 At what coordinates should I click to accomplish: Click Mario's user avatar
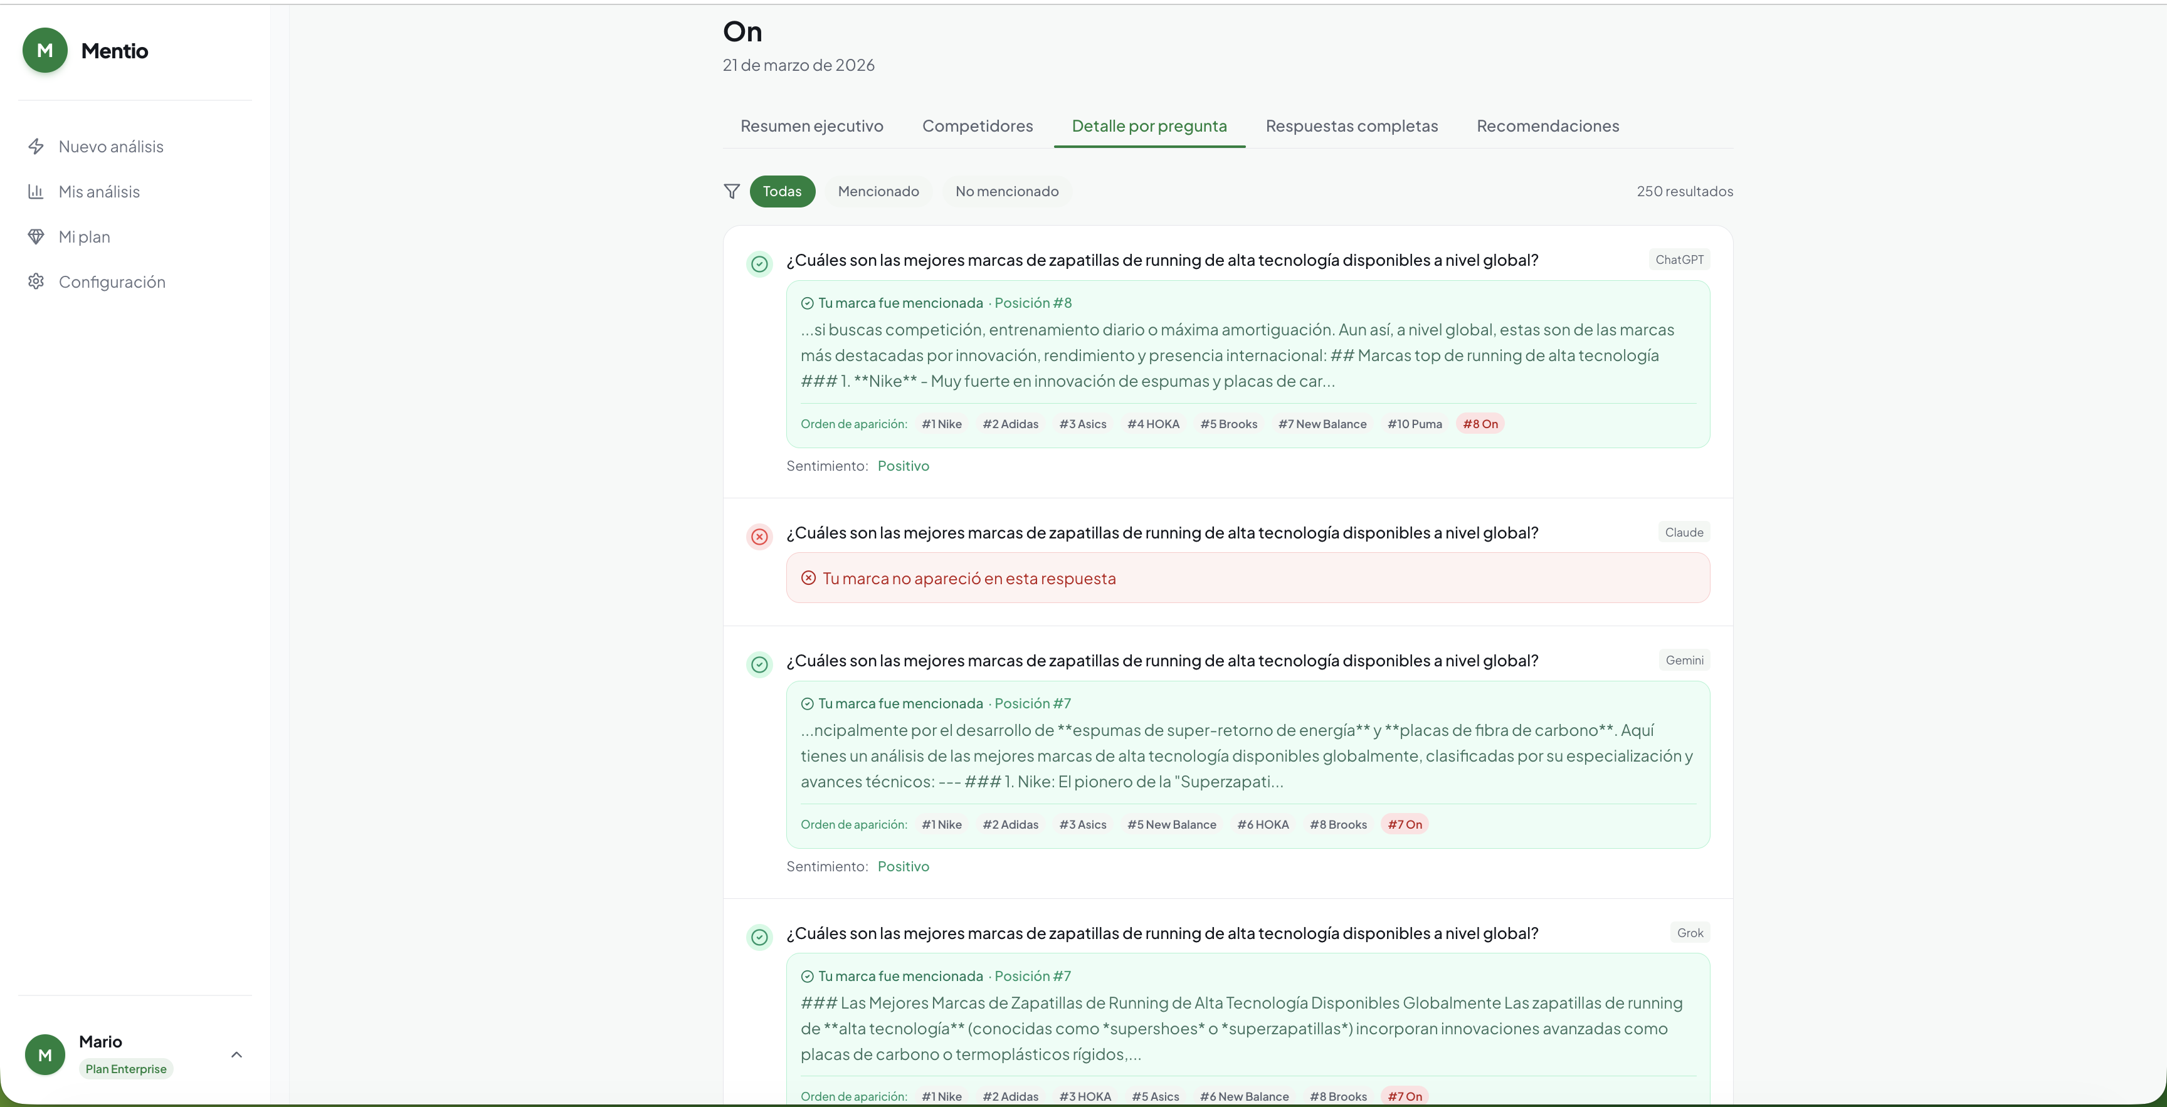(45, 1055)
